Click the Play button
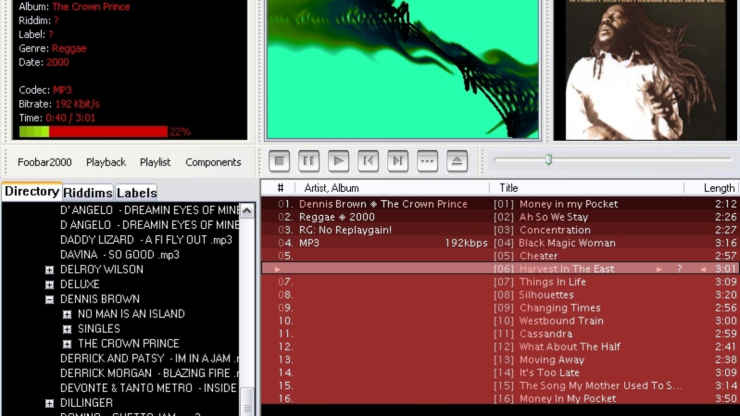 (x=338, y=161)
